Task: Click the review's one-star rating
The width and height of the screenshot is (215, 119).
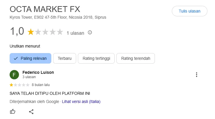Action: point(20,85)
